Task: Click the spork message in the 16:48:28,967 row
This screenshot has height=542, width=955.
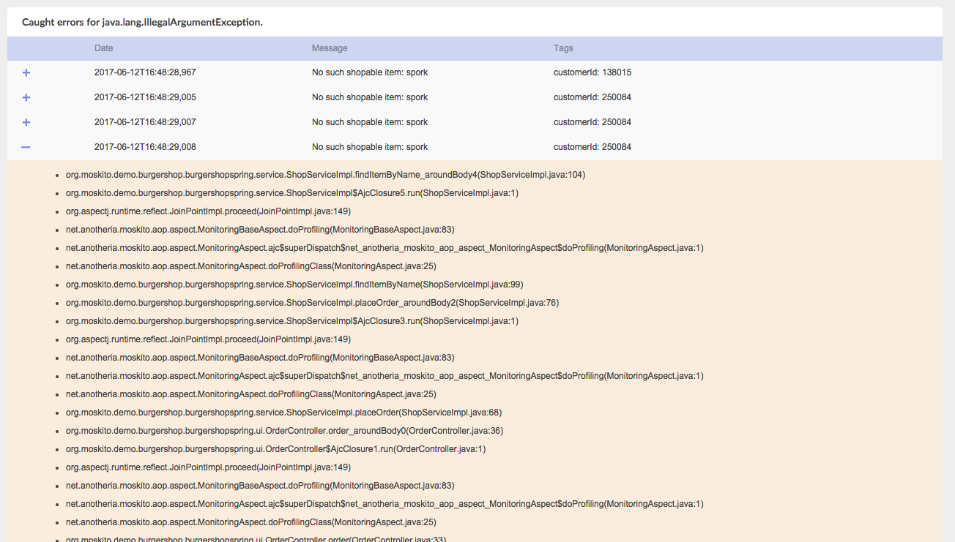Action: click(x=370, y=72)
